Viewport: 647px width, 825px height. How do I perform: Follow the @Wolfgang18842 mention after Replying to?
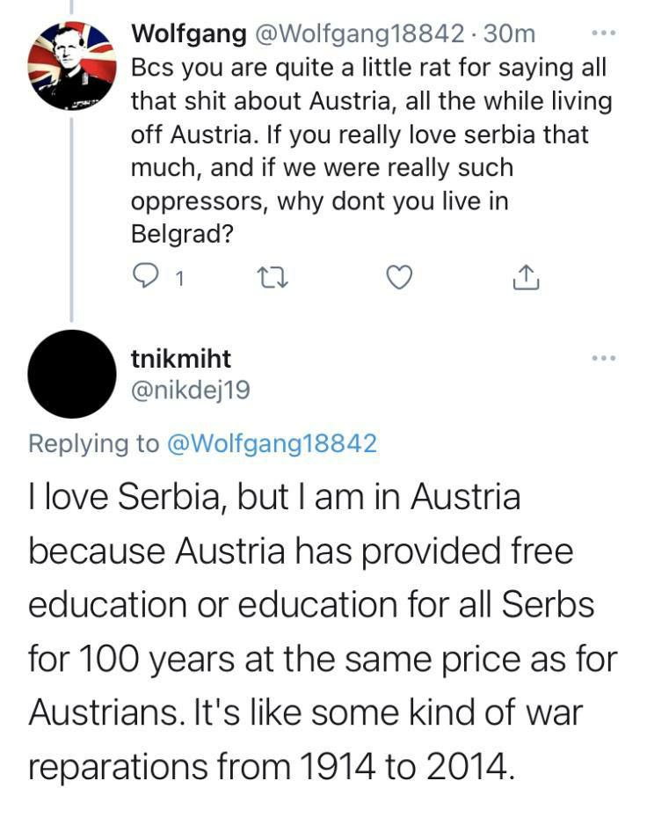(272, 442)
